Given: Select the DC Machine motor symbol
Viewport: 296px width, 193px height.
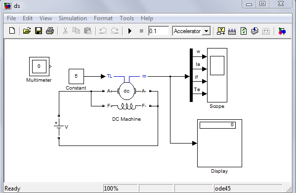Looking at the screenshot, I should pyautogui.click(x=127, y=91).
